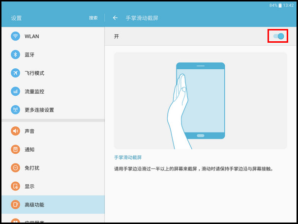Open 流量监控 settings
The height and width of the screenshot is (224, 298).
(x=53, y=91)
